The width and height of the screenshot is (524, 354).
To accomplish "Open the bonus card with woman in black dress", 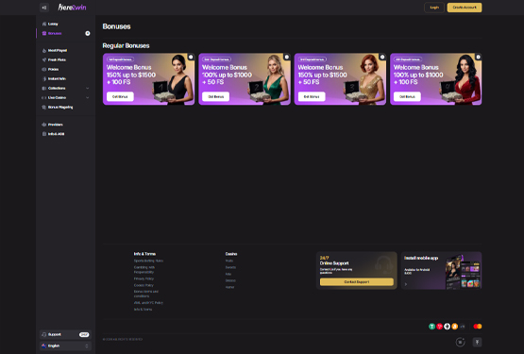I will pyautogui.click(x=149, y=79).
